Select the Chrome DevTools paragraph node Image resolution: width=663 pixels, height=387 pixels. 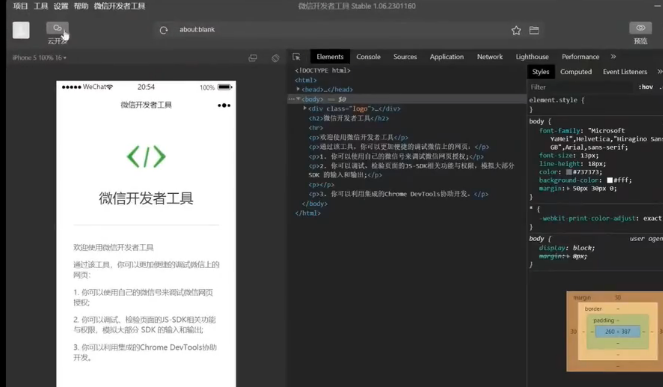tap(398, 194)
